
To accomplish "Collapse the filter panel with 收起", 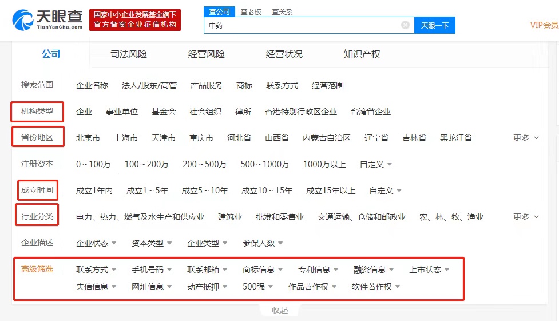I will point(280,310).
